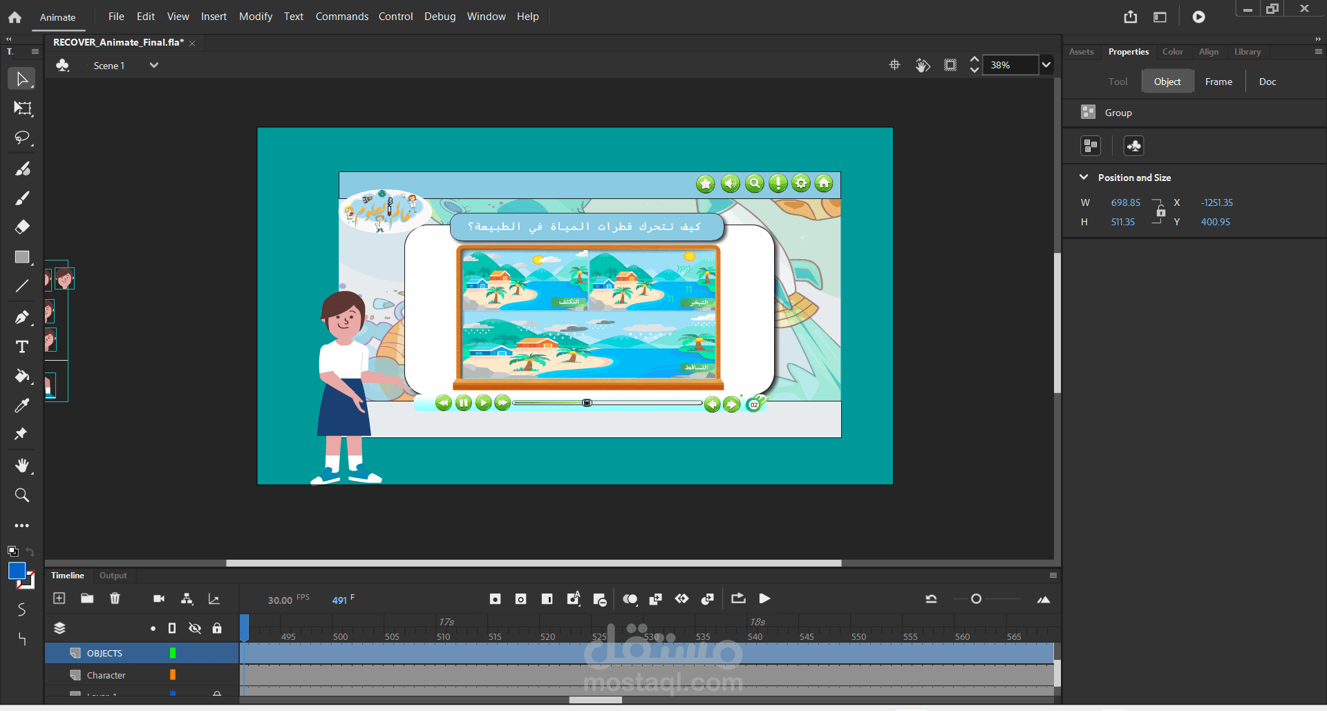This screenshot has height=711, width=1327.
Task: Click the Character layer orange outline color
Action: 173,675
